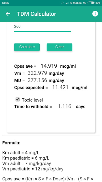This screenshot has width=102, height=182.
Task: Tap the battery icon in status bar
Action: click(91, 3)
